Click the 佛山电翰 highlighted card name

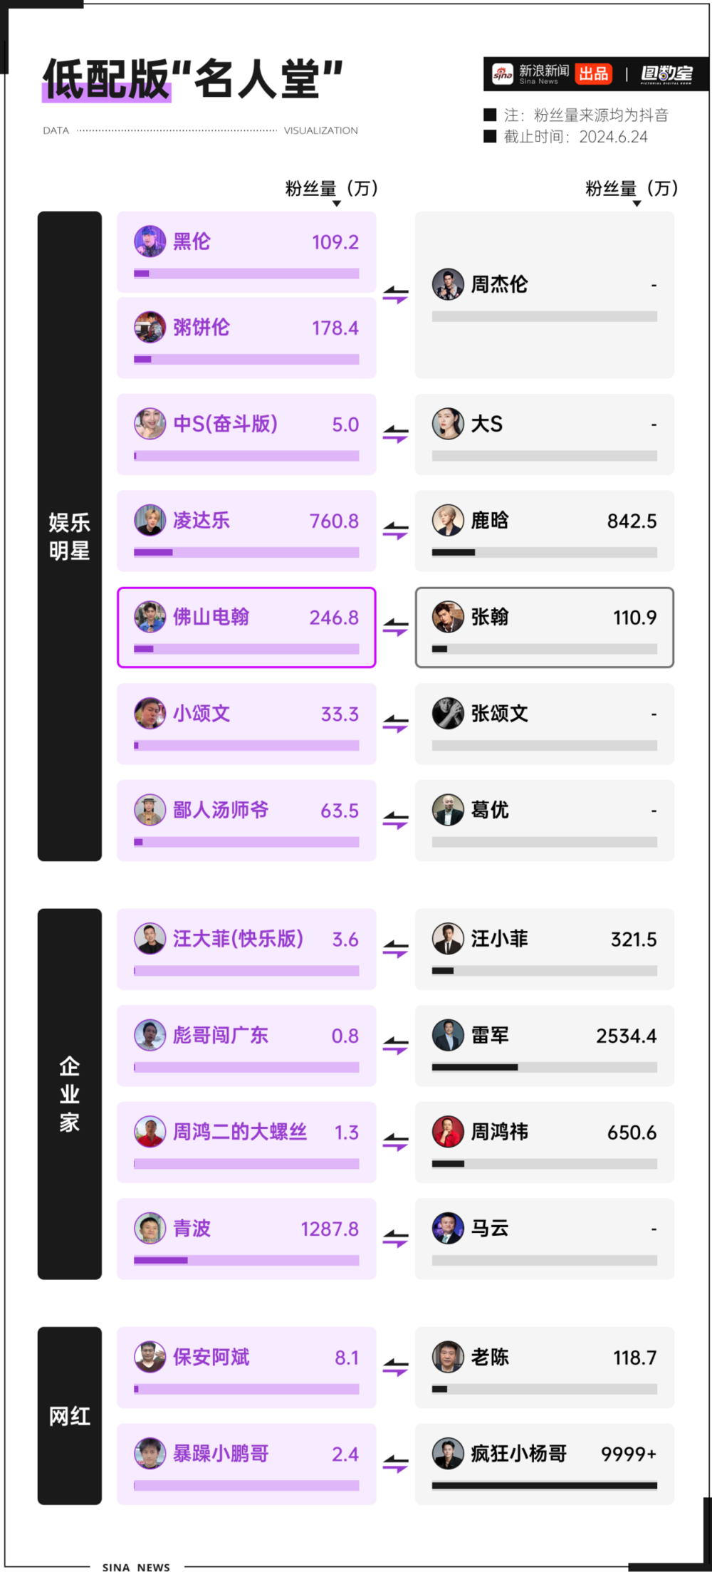tap(211, 617)
